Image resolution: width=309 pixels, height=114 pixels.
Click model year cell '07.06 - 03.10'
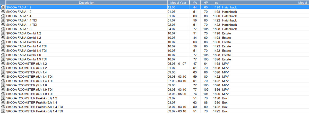177,81
